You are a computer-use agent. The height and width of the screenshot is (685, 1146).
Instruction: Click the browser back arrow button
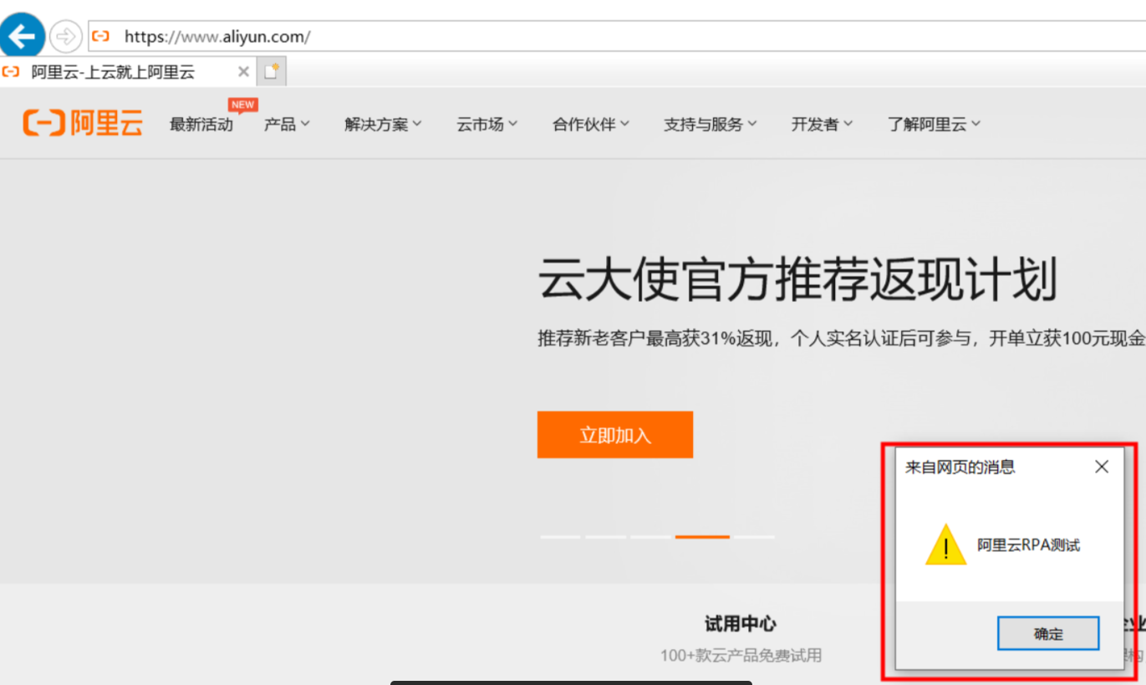pyautogui.click(x=22, y=36)
